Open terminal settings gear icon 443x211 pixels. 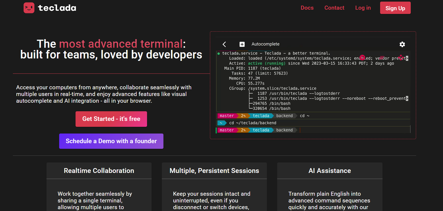click(x=402, y=44)
